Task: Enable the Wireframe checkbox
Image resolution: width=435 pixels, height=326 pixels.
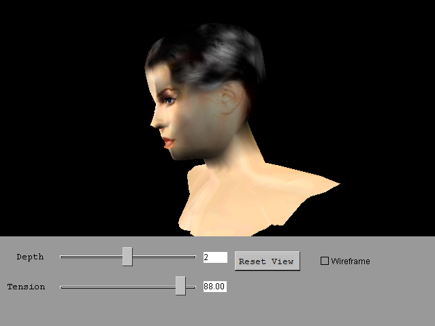Action: 324,261
